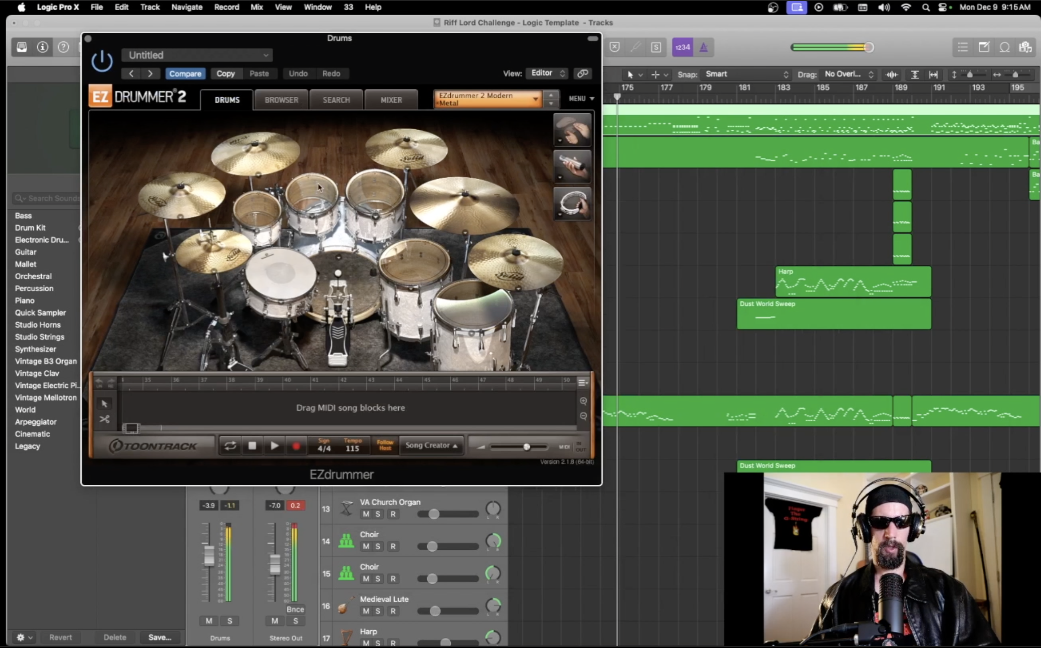Zoom out the EZdrummer song track
Image resolution: width=1041 pixels, height=648 pixels.
click(583, 416)
